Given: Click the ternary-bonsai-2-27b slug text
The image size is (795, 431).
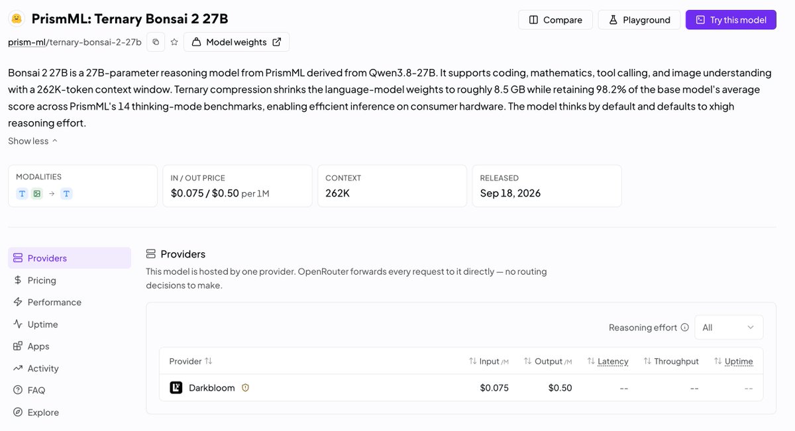Looking at the screenshot, I should (94, 42).
